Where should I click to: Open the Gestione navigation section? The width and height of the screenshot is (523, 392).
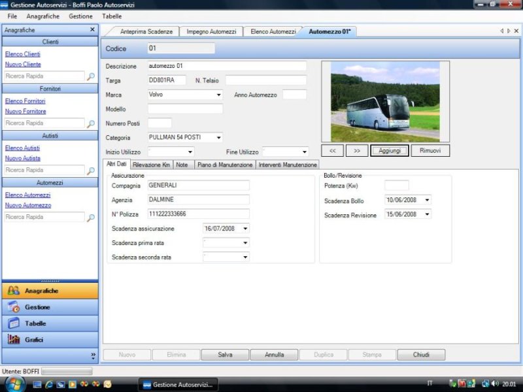(37, 307)
